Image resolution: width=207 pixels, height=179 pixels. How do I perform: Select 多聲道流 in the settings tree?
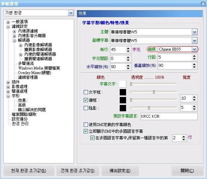coord(25,63)
